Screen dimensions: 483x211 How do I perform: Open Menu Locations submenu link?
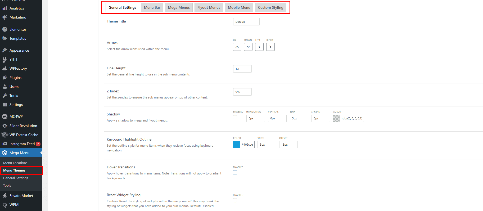(x=15, y=163)
